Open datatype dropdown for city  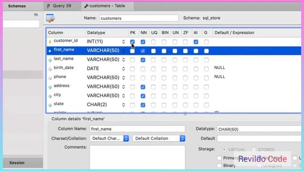point(123,96)
